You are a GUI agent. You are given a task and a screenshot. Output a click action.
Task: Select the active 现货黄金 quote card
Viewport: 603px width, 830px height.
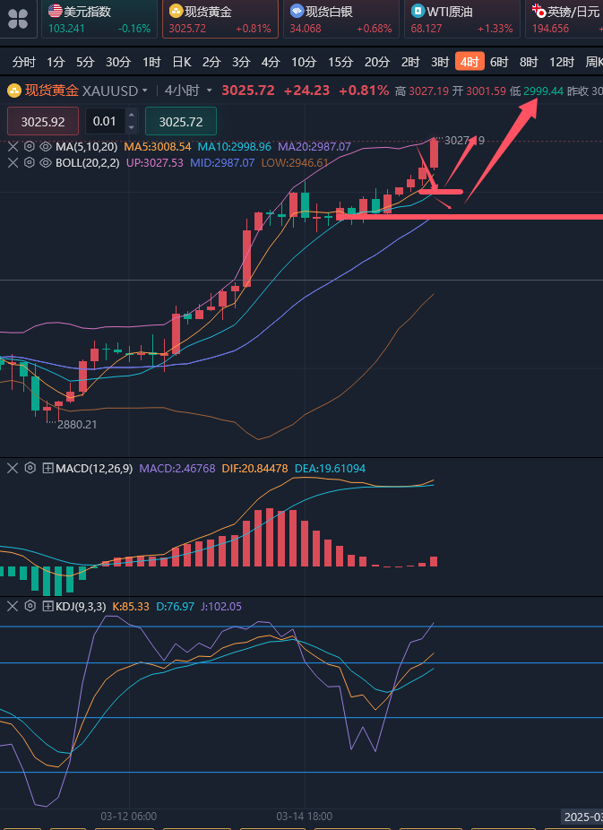point(220,19)
